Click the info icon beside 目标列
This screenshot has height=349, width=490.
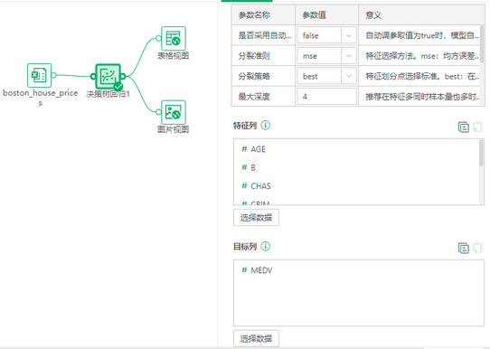pyautogui.click(x=265, y=246)
